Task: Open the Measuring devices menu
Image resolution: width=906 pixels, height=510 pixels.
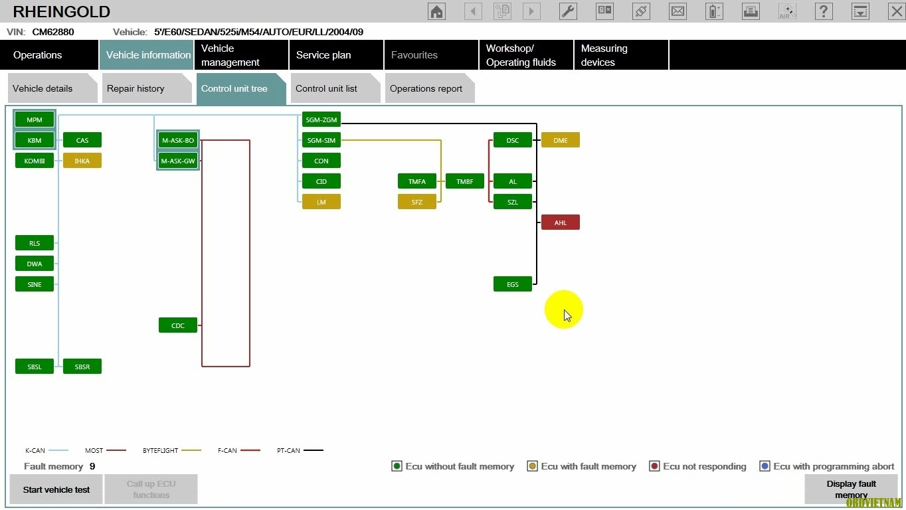Action: pos(621,55)
